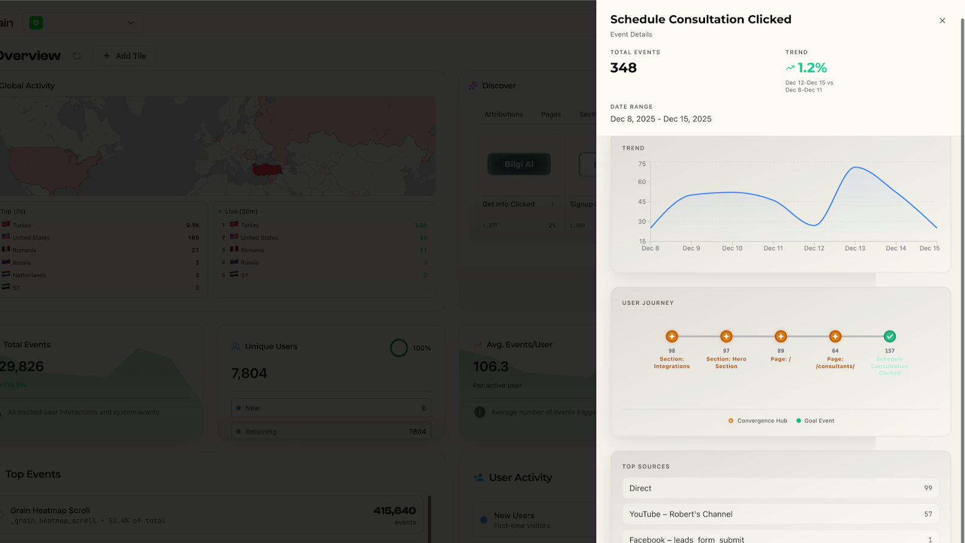Toggle the Goal Event legend dot

pyautogui.click(x=799, y=421)
